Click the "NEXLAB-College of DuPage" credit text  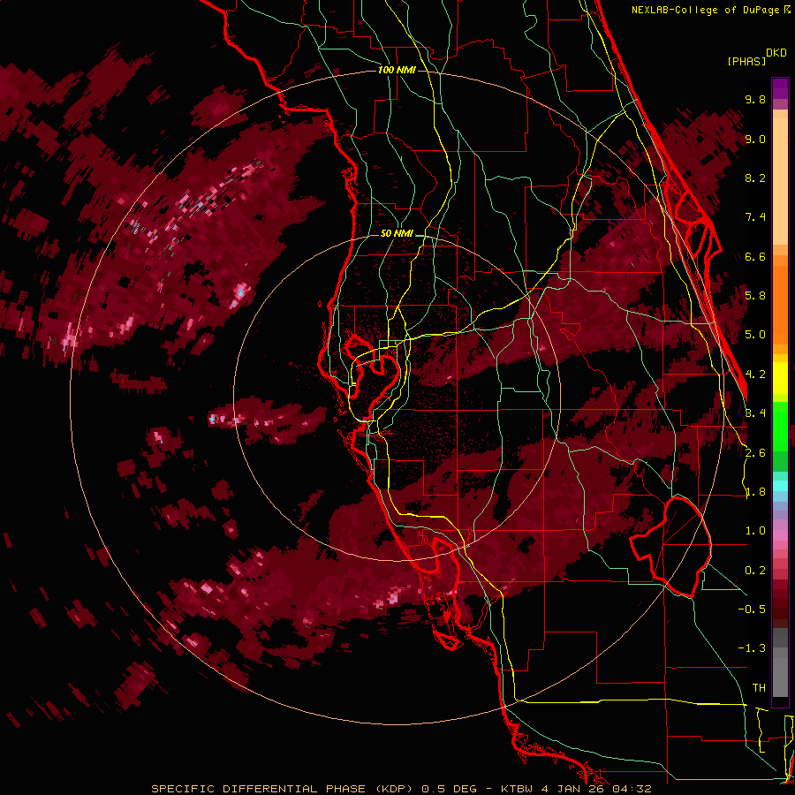pos(706,10)
